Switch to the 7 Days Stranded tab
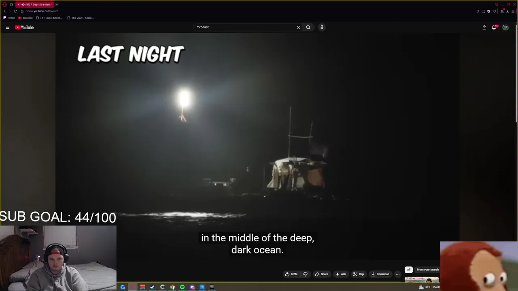This screenshot has width=518, height=291. click(35, 4)
